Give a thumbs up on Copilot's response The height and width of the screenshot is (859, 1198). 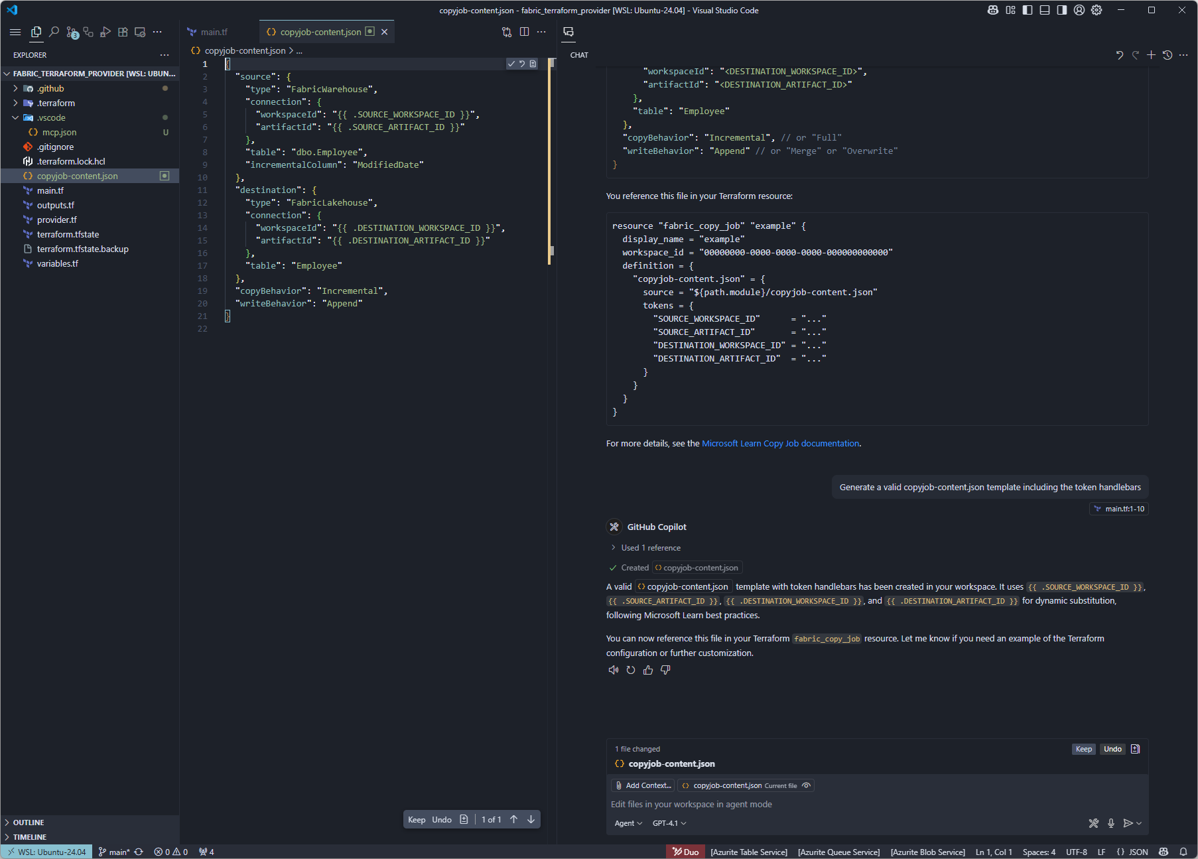click(648, 670)
